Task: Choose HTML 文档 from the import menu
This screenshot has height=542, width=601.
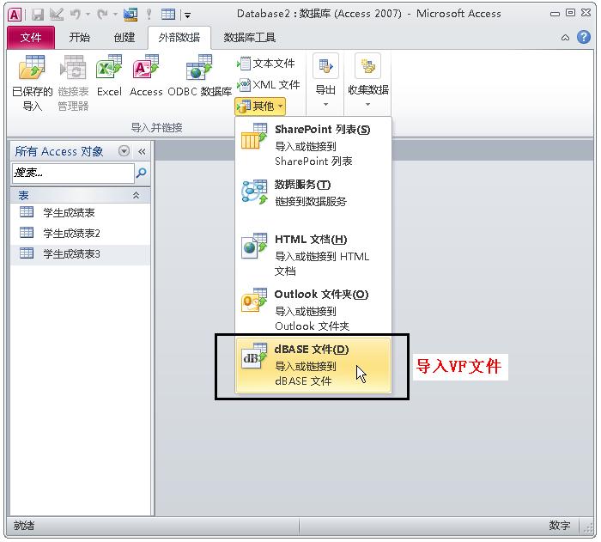Action: (313, 255)
